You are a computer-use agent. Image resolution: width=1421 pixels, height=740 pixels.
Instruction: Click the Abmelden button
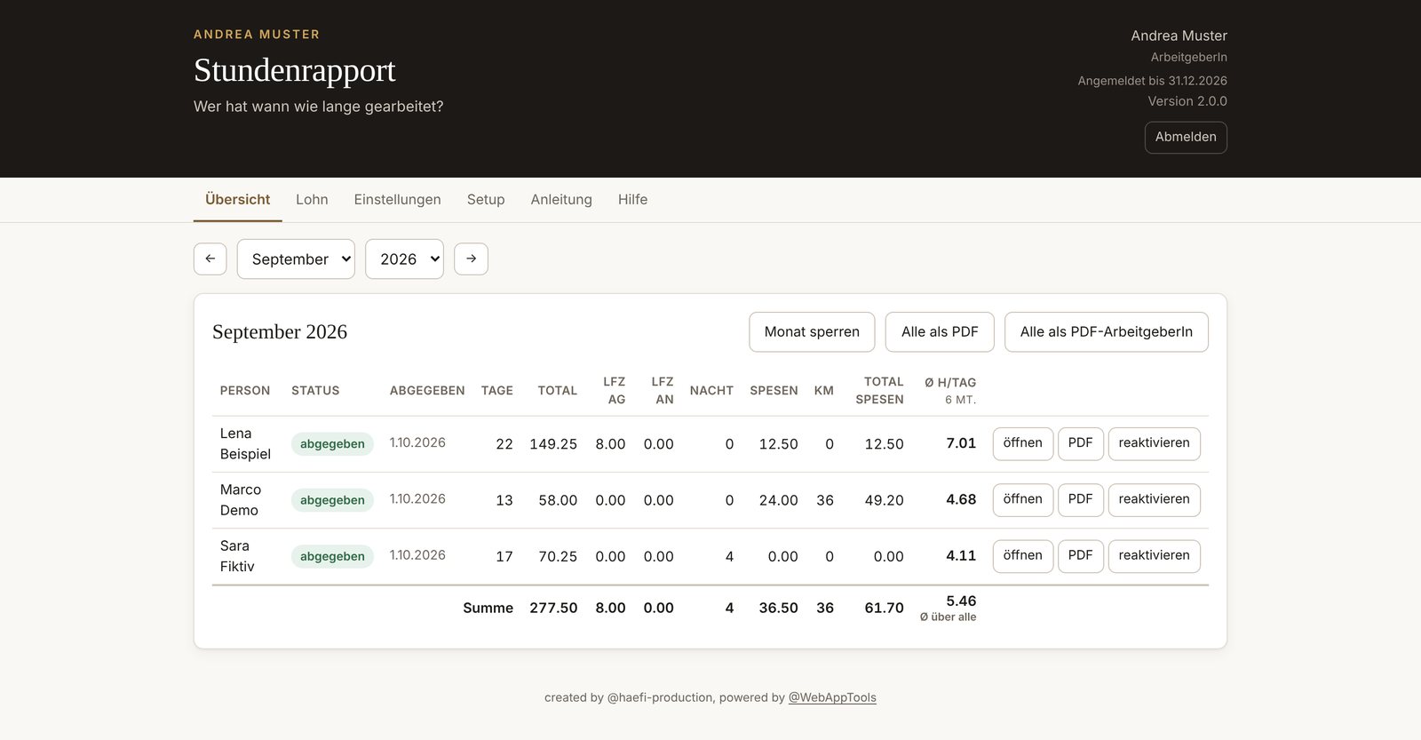click(1186, 137)
